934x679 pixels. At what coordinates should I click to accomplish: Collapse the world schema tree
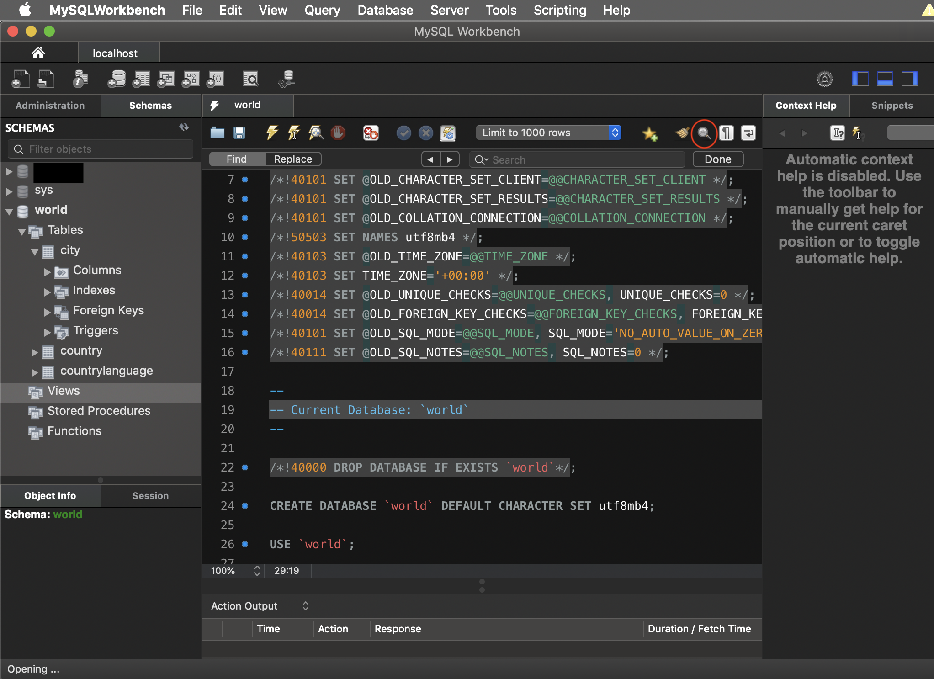pyautogui.click(x=9, y=211)
